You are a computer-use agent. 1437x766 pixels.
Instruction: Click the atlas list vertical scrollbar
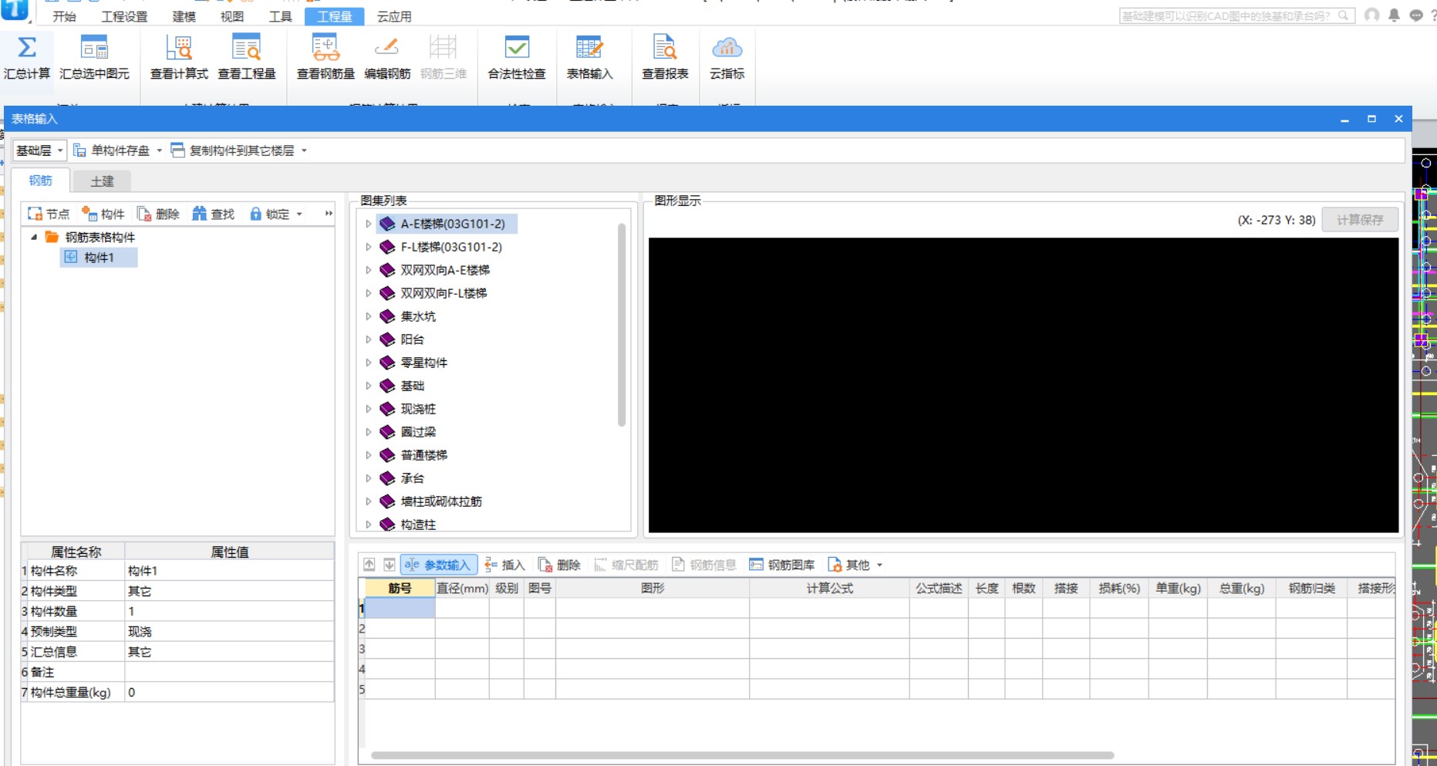click(x=622, y=325)
